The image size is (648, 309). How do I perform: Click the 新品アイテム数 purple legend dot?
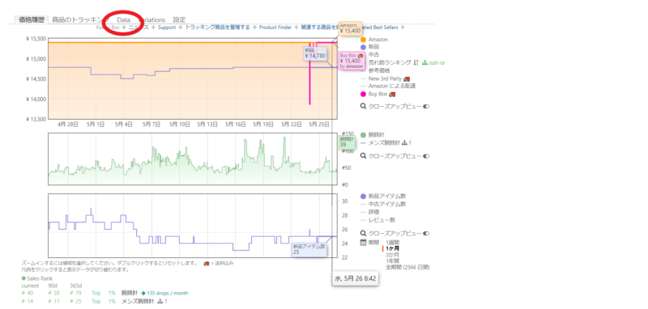[363, 197]
